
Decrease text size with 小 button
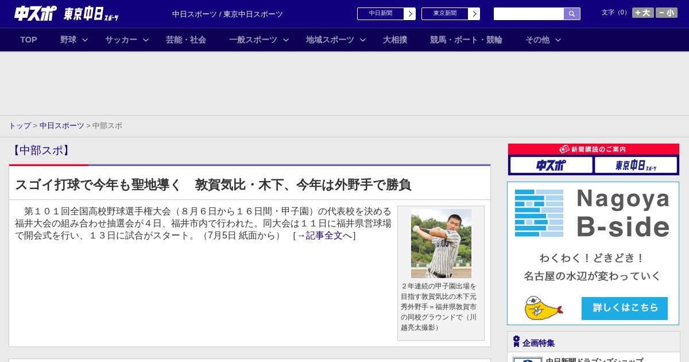(x=667, y=13)
